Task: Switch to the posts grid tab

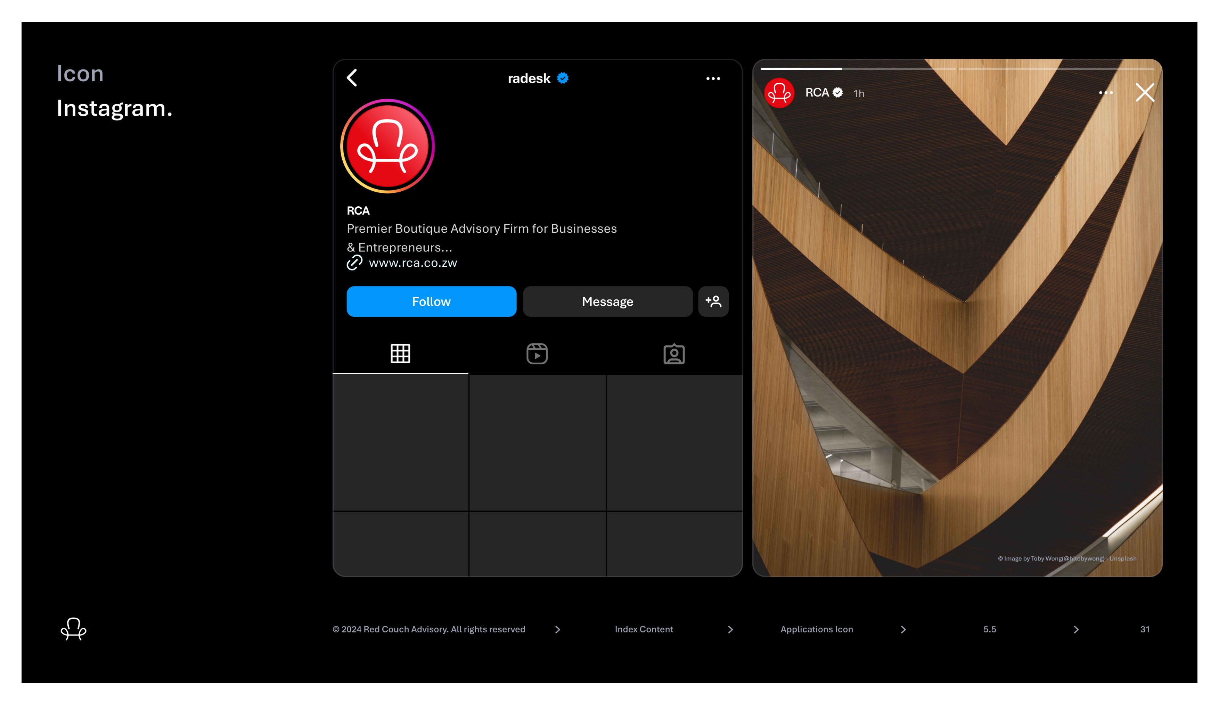Action: click(401, 354)
